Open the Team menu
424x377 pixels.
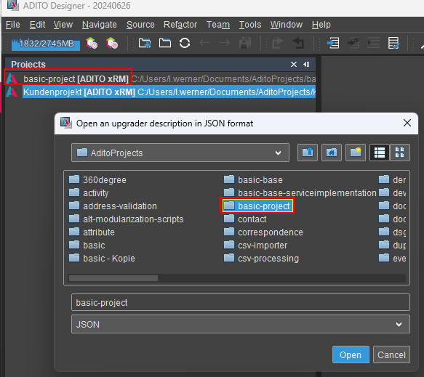(218, 25)
